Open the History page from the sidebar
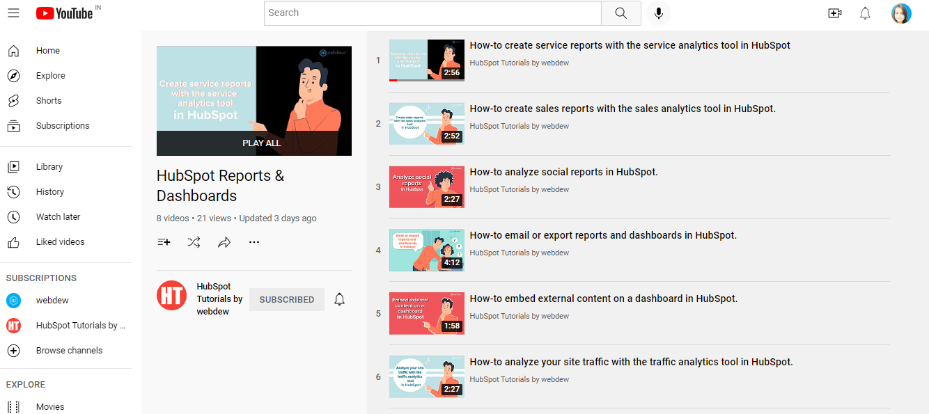The image size is (929, 414). tap(49, 191)
